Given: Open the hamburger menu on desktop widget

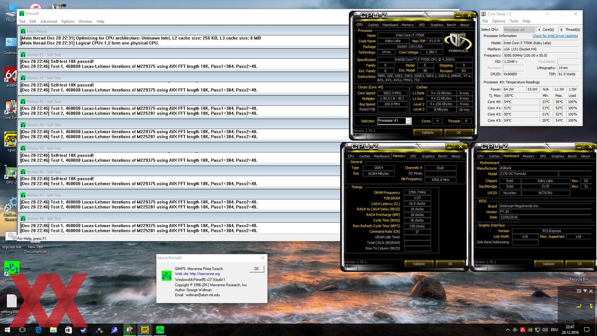Looking at the screenshot, I should pos(579,291).
